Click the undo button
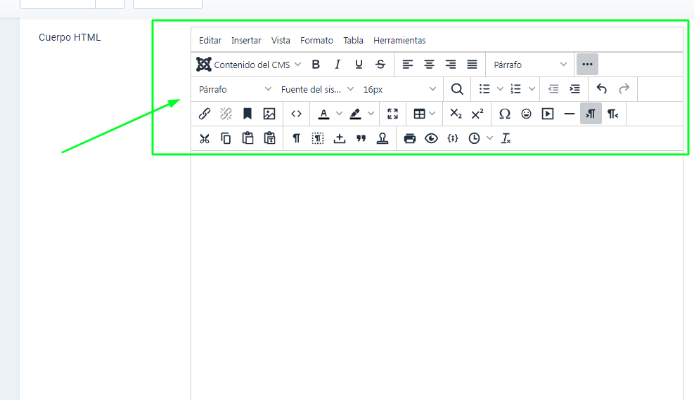Screen dimensions: 694x400 (x=602, y=89)
